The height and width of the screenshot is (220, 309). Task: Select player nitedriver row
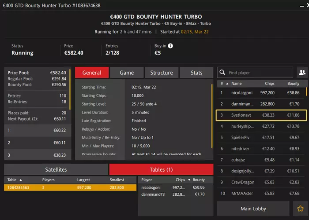coord(261,149)
